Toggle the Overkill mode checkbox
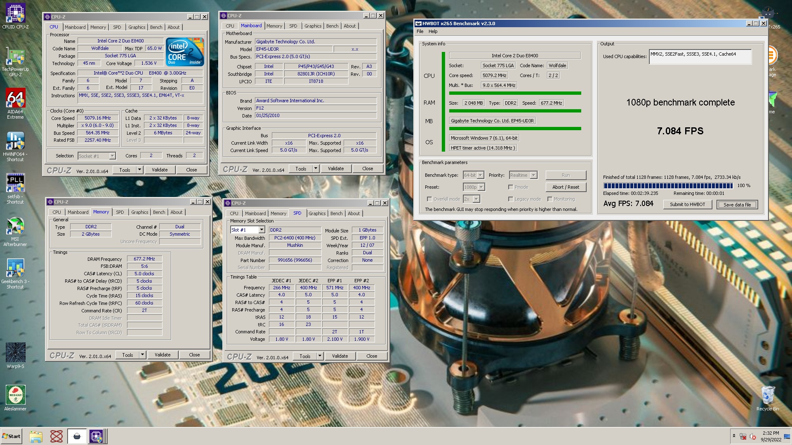792x445 pixels. [x=429, y=199]
